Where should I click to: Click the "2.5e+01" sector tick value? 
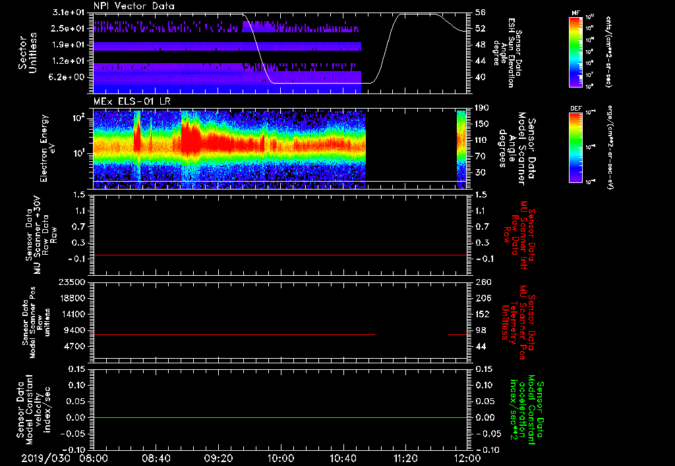[69, 29]
